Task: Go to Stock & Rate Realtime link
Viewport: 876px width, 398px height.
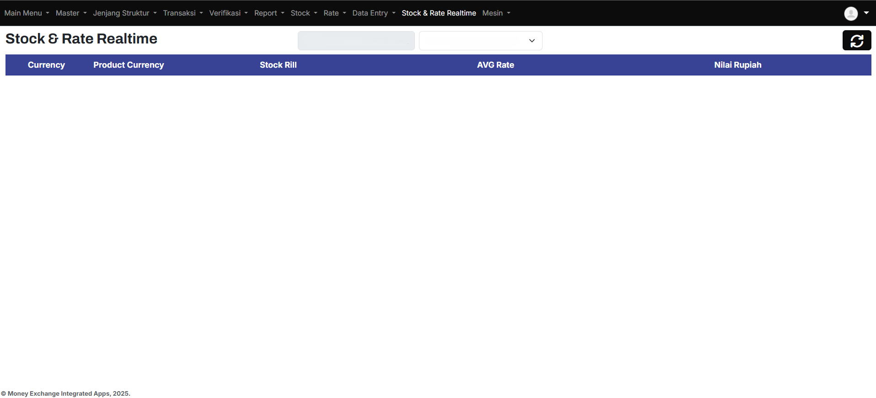Action: coord(439,13)
